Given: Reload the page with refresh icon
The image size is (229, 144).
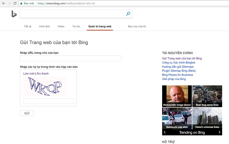Looking at the screenshot, I should coord(15,3).
